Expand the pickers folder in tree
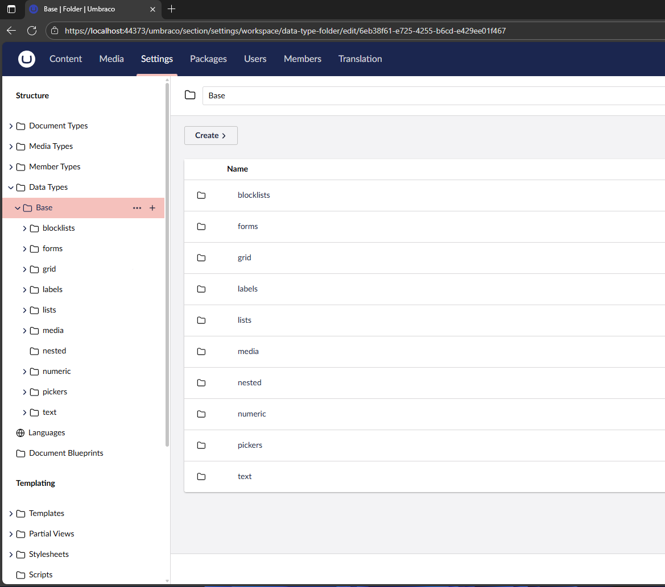 (x=24, y=392)
